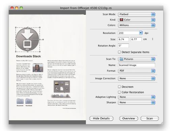Viewport: 172px width, 131px height.
Task: Click the Downloads Stack arrow icon in the preview
Action: pos(28,39)
